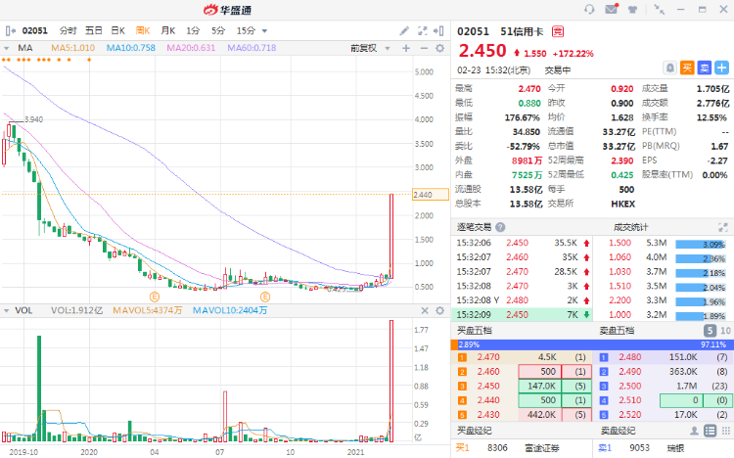Click the 2.440 price axis marker
This screenshot has width=734, height=458.
430,195
